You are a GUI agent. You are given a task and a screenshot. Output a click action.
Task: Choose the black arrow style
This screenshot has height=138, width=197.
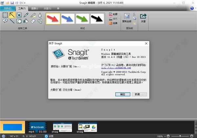(x=97, y=19)
